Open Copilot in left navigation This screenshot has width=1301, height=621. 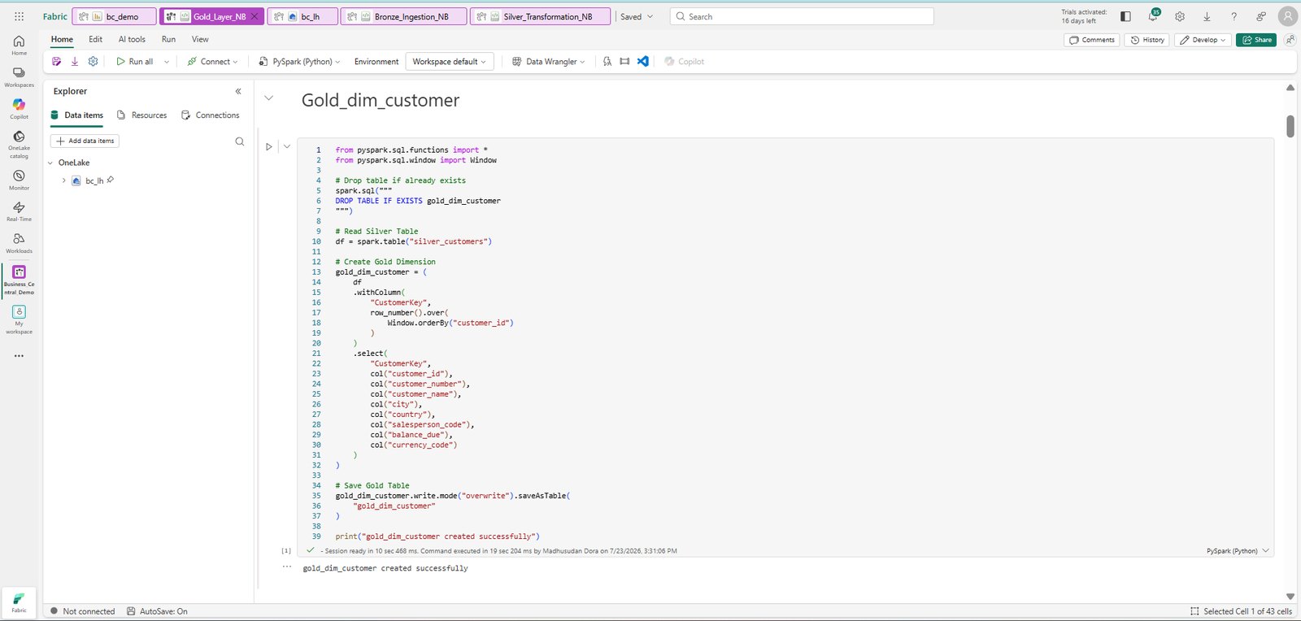tap(19, 109)
